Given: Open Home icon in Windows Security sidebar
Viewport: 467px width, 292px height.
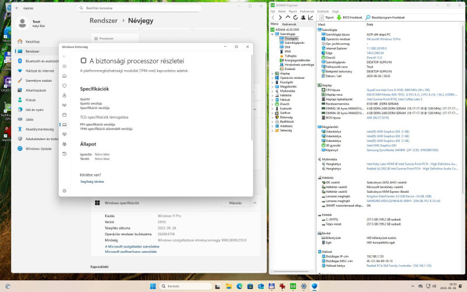Looking at the screenshot, I should (64, 76).
